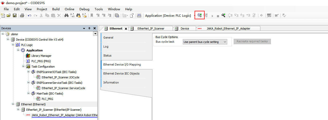Close the Ethernet editor tab
Image resolution: width=328 pixels, height=120 pixels.
pyautogui.click(x=126, y=29)
